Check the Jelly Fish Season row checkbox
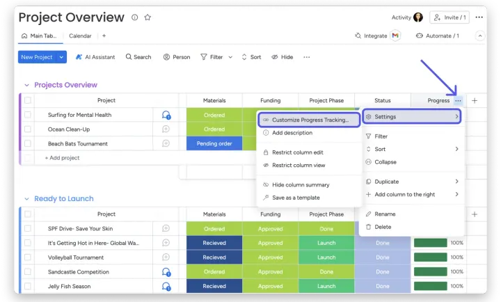The width and height of the screenshot is (501, 302). click(28, 286)
